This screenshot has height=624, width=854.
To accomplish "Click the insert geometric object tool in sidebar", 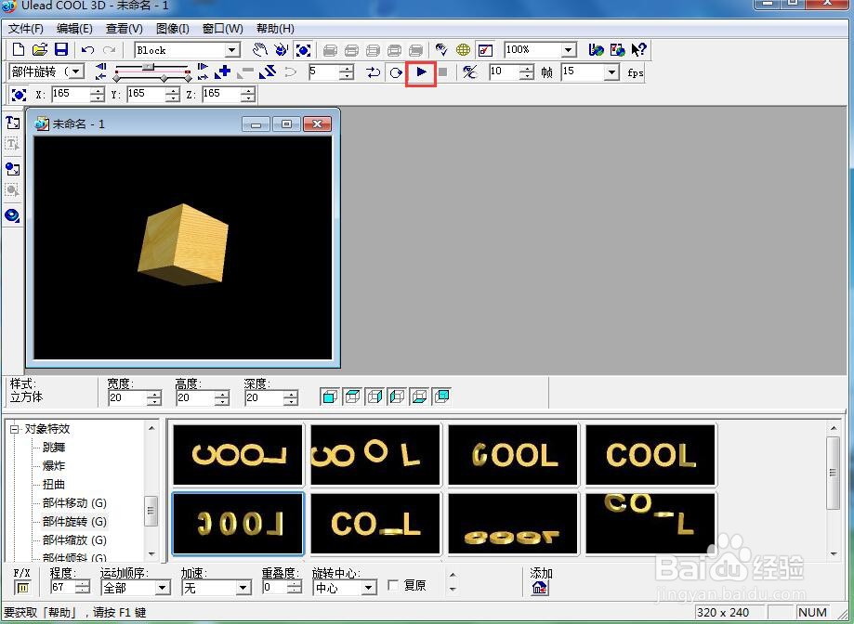I will [x=12, y=215].
